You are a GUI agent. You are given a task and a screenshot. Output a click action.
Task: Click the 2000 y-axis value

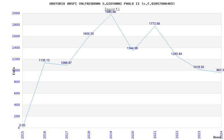click(x=16, y=13)
